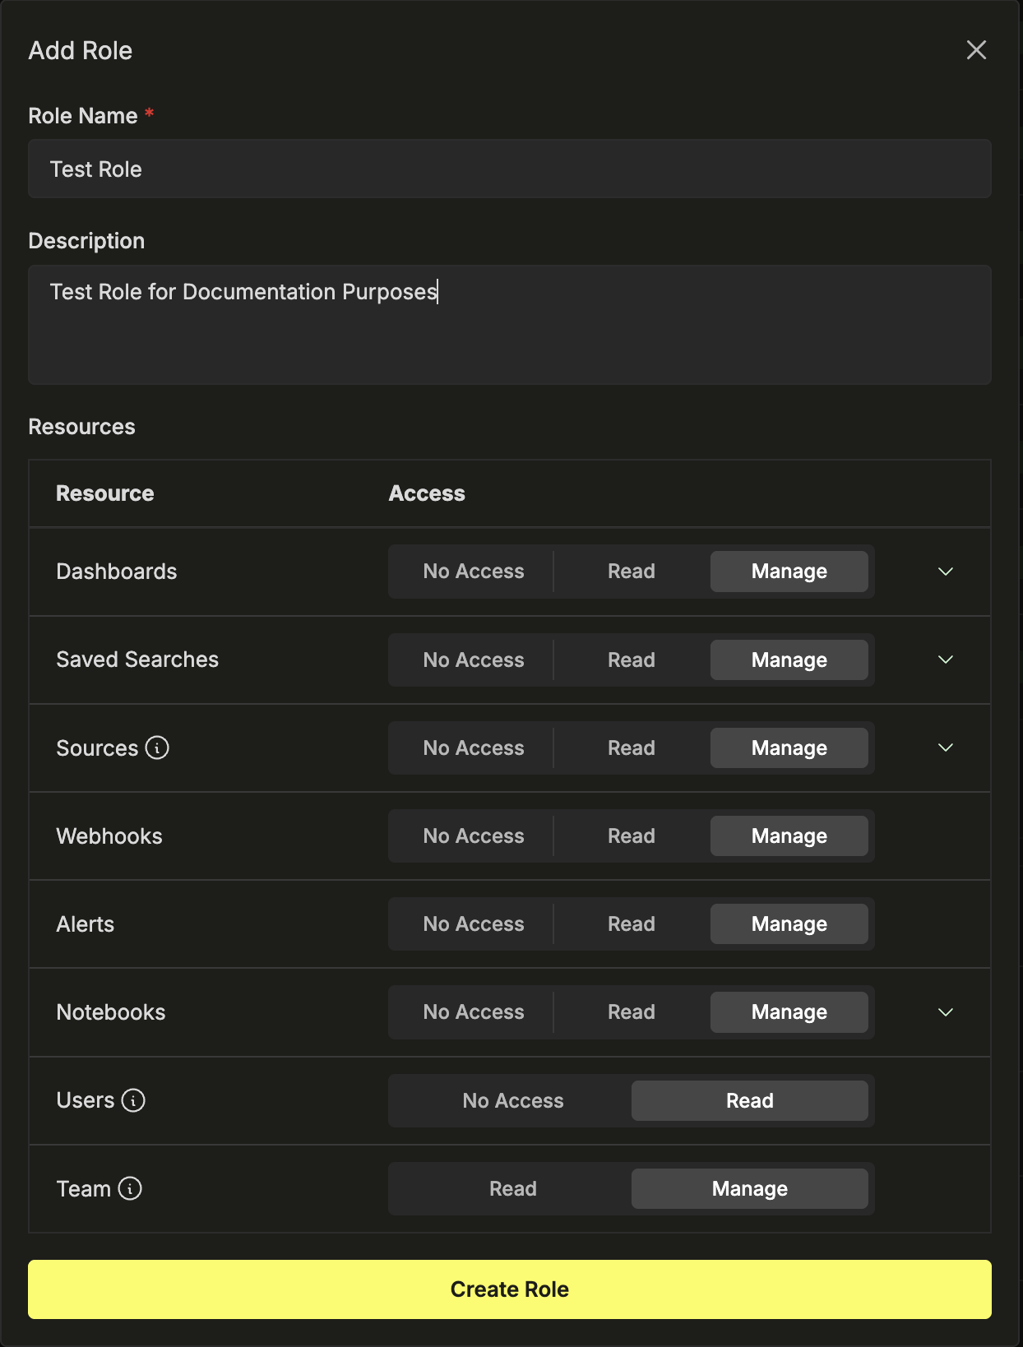Click the info icon beside Users

tap(133, 1100)
